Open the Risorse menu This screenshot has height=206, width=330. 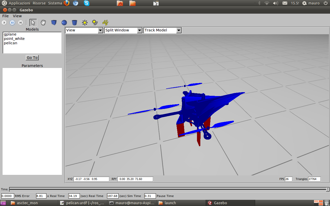[x=39, y=3]
